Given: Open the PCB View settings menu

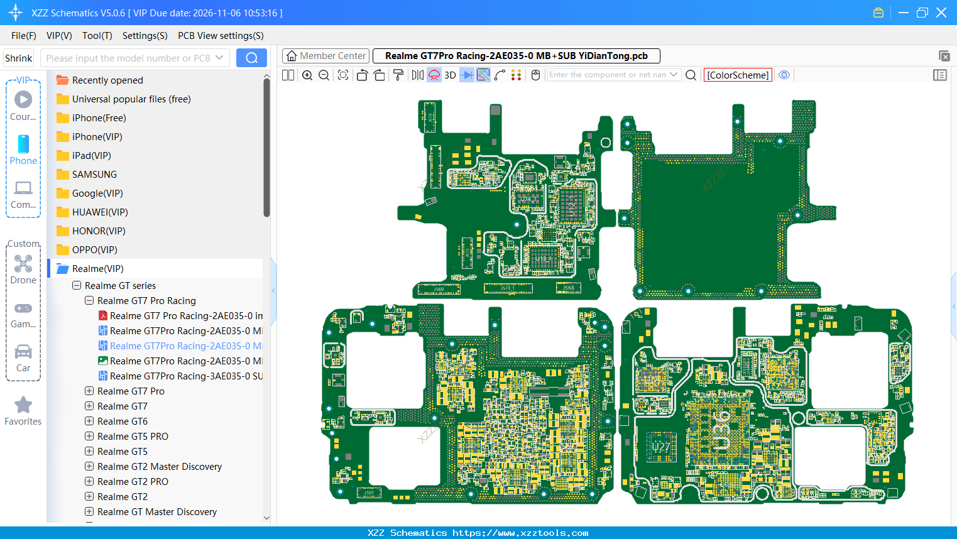Looking at the screenshot, I should tap(221, 36).
